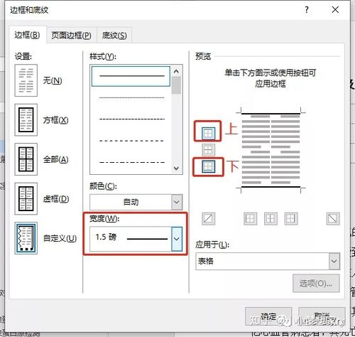355x337 pixels.
Task: Switch to the 页面边框(P) tab
Action: coord(72,36)
